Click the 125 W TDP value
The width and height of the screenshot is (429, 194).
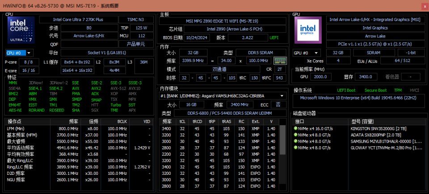[141, 28]
